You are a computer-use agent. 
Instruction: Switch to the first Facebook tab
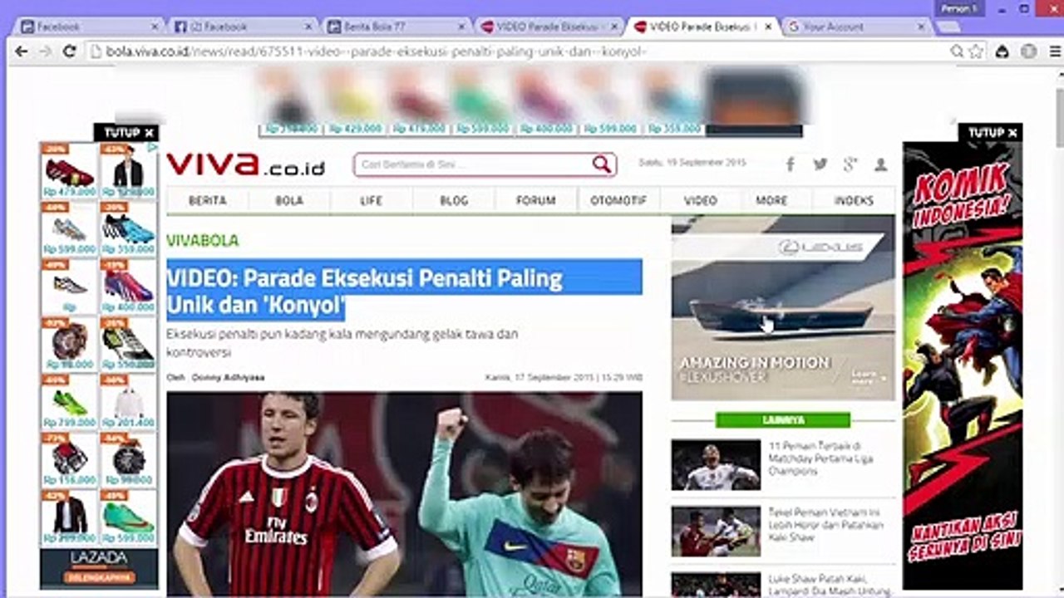coord(89,27)
